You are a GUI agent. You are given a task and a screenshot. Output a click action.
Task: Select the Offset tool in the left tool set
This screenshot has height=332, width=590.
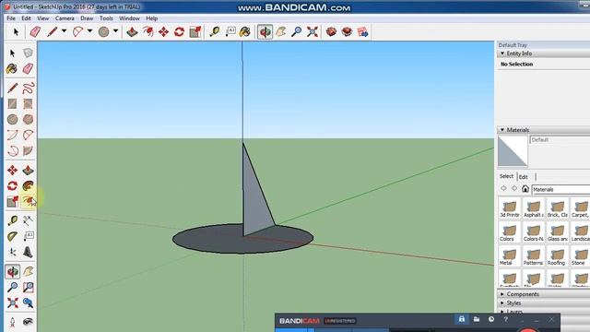(28, 201)
